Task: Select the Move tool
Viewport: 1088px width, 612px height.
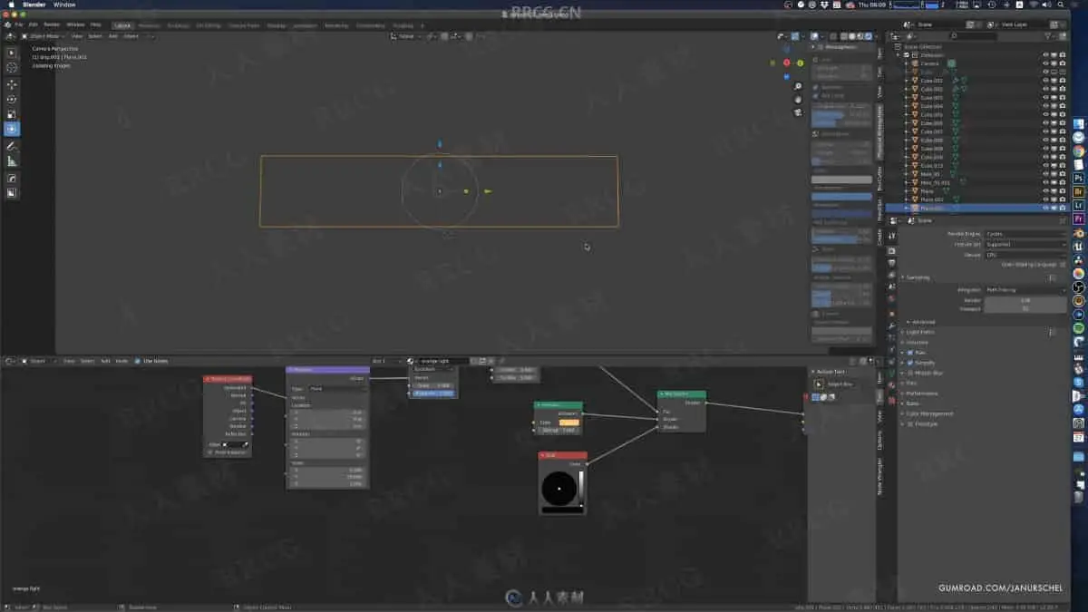Action: [12, 84]
